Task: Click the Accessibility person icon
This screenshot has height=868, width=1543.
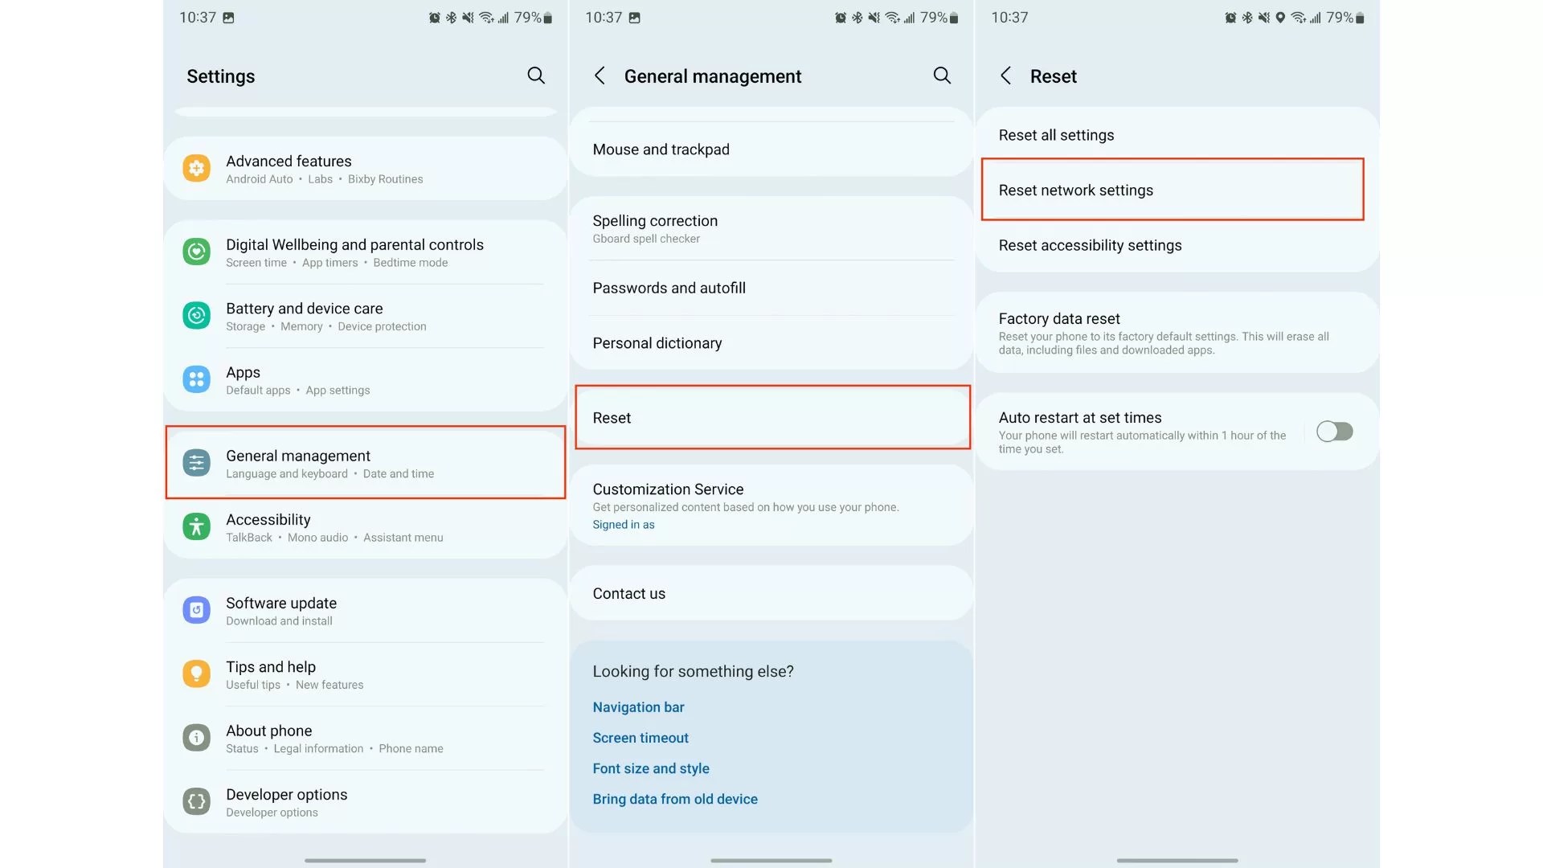Action: [x=196, y=526]
